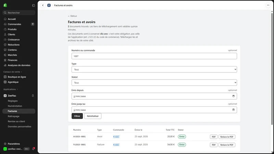The width and height of the screenshot is (274, 154).
Task: Click the Numéro column header
Action: pos(77,130)
